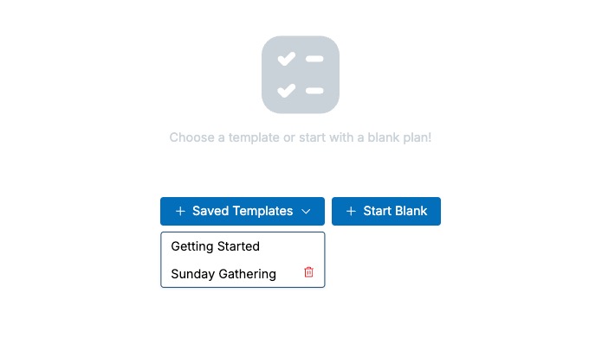Image resolution: width=589 pixels, height=344 pixels.
Task: Start a blank plan
Action: tap(386, 212)
